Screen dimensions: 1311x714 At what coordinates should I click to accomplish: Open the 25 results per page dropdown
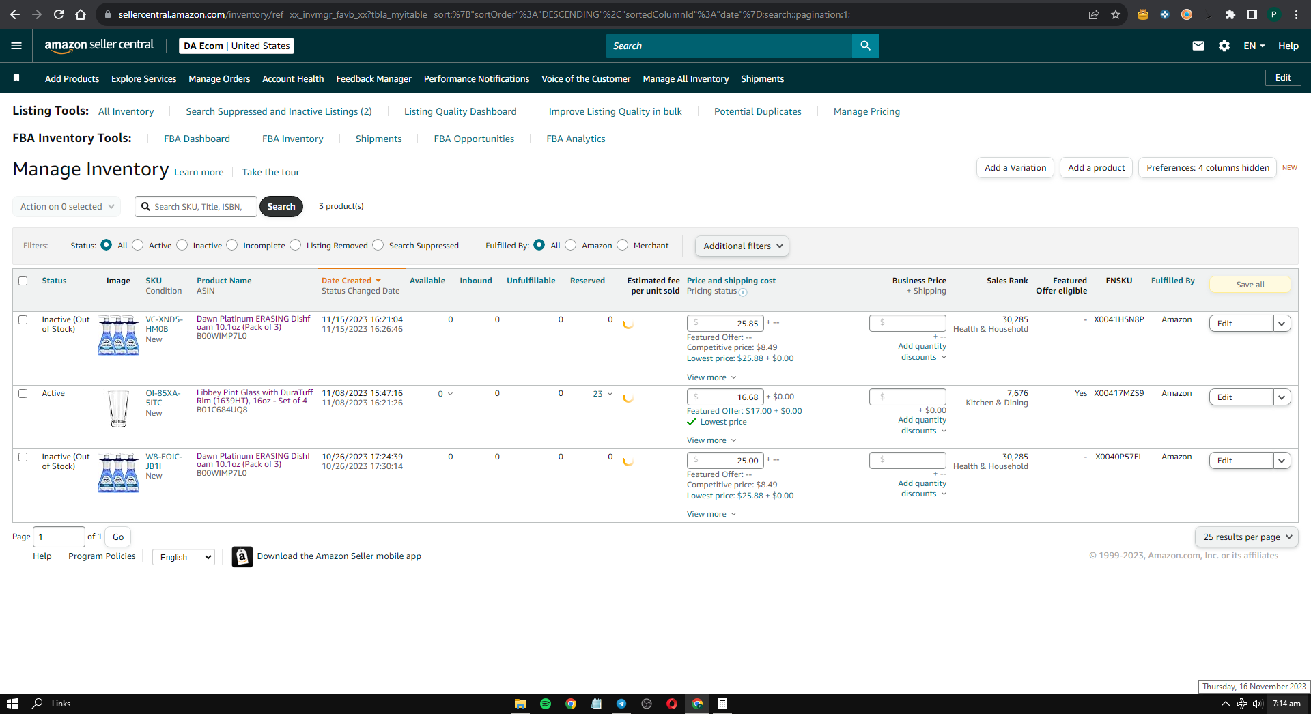pos(1247,537)
